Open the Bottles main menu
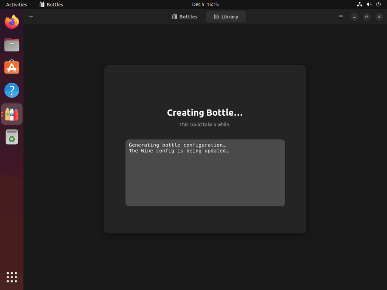Screen dimensions: 387x290 coord(341,17)
